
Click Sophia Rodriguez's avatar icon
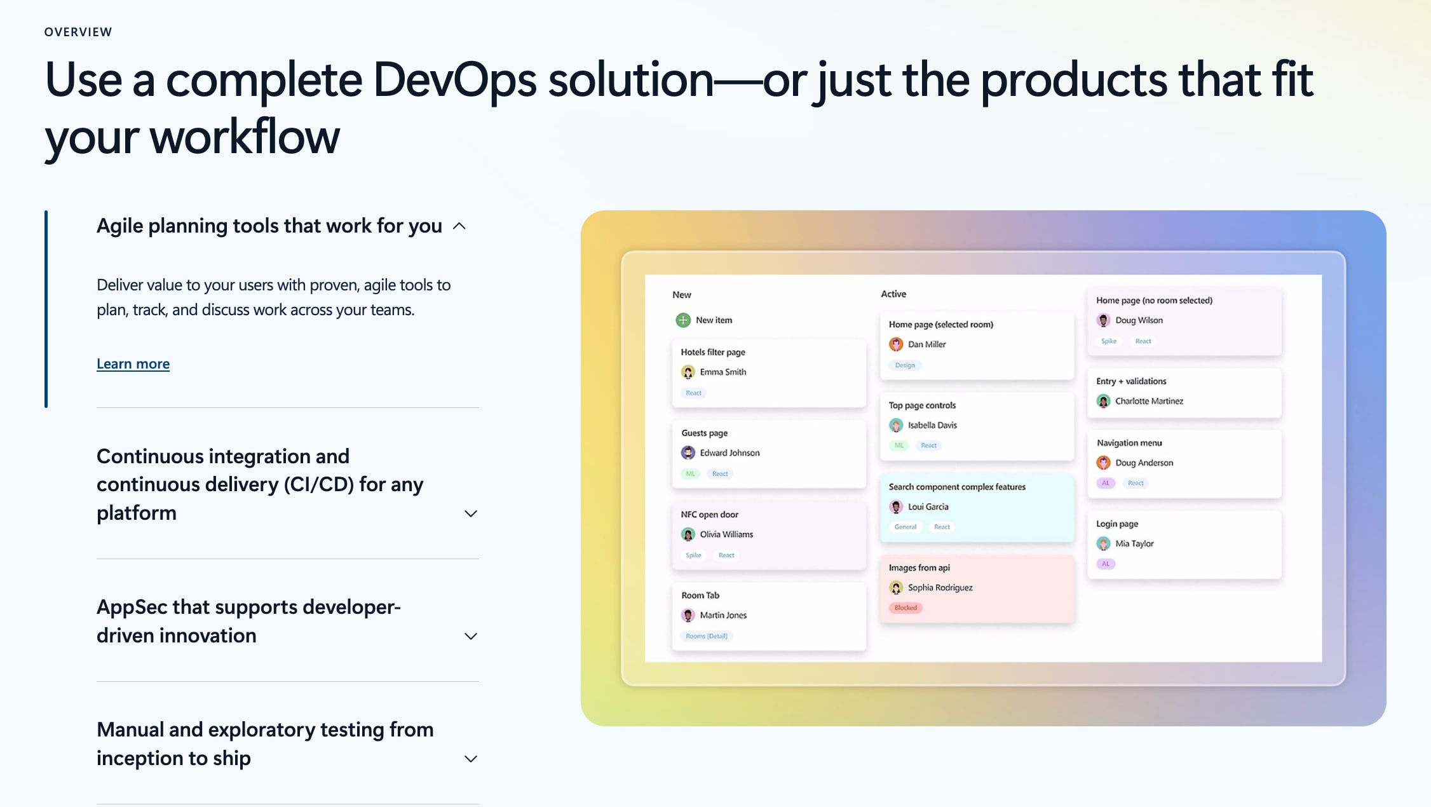(x=896, y=588)
